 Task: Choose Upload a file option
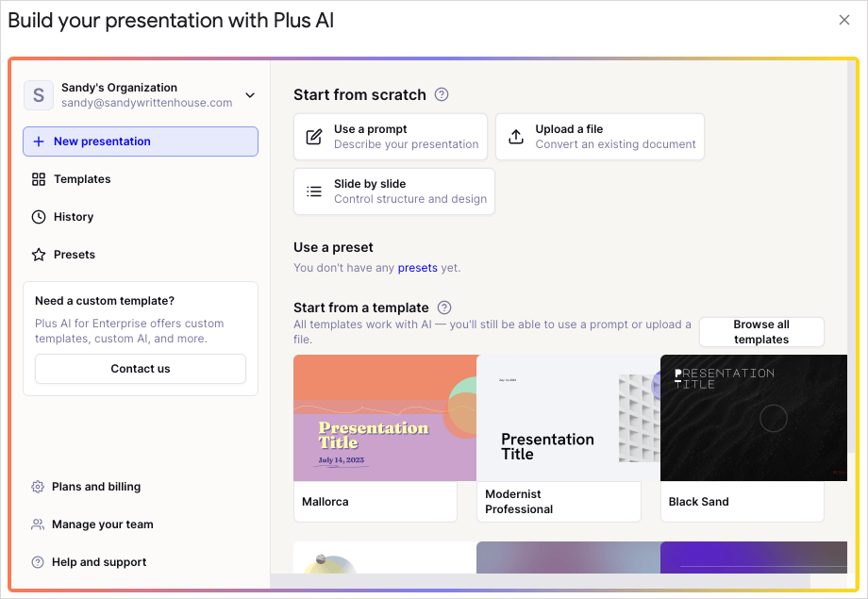(599, 137)
